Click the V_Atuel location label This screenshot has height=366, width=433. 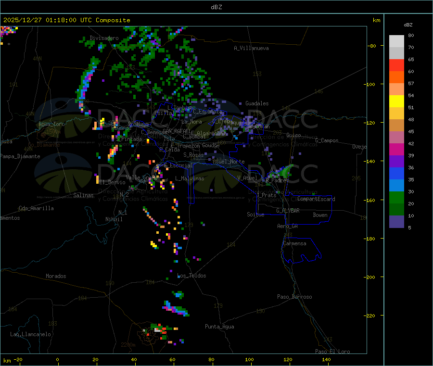coord(247,178)
